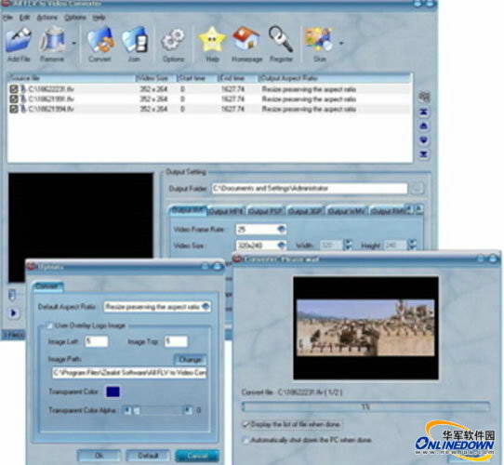Click the topmost icon right of file list
Image resolution: width=504 pixels, height=465 pixels.
pyautogui.click(x=424, y=97)
